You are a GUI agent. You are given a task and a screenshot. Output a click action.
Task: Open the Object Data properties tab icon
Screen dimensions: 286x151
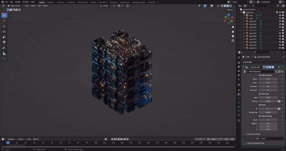click(x=239, y=111)
